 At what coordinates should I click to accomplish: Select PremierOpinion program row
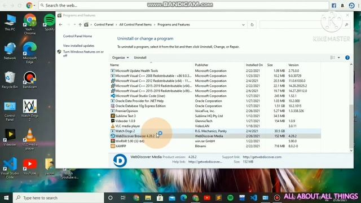click(x=215, y=111)
